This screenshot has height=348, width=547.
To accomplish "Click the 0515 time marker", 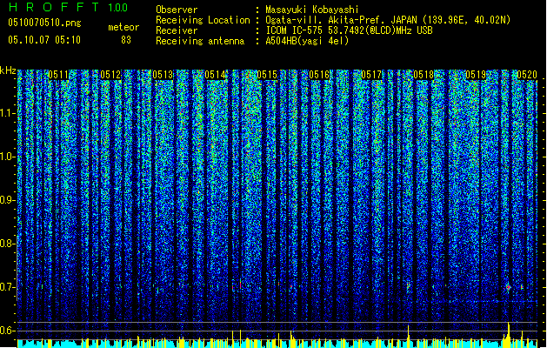I will pos(267,75).
